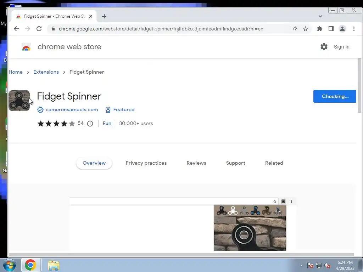363x272 pixels.
Task: Click the star rating
Action: [56, 124]
